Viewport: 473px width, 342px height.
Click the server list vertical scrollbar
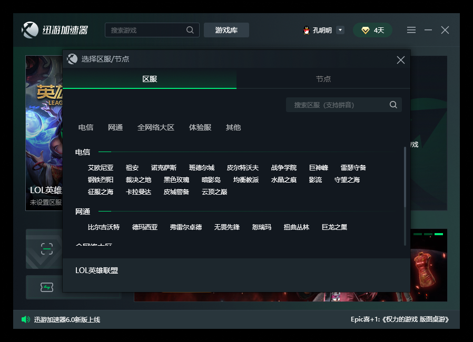[x=405, y=177]
